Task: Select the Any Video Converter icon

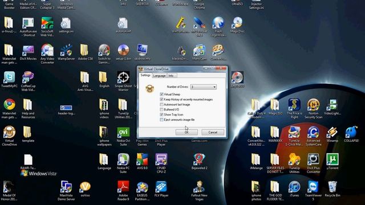Action: click(x=47, y=54)
